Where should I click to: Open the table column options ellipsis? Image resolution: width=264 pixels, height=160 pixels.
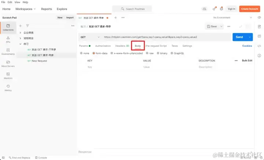pos(236,61)
